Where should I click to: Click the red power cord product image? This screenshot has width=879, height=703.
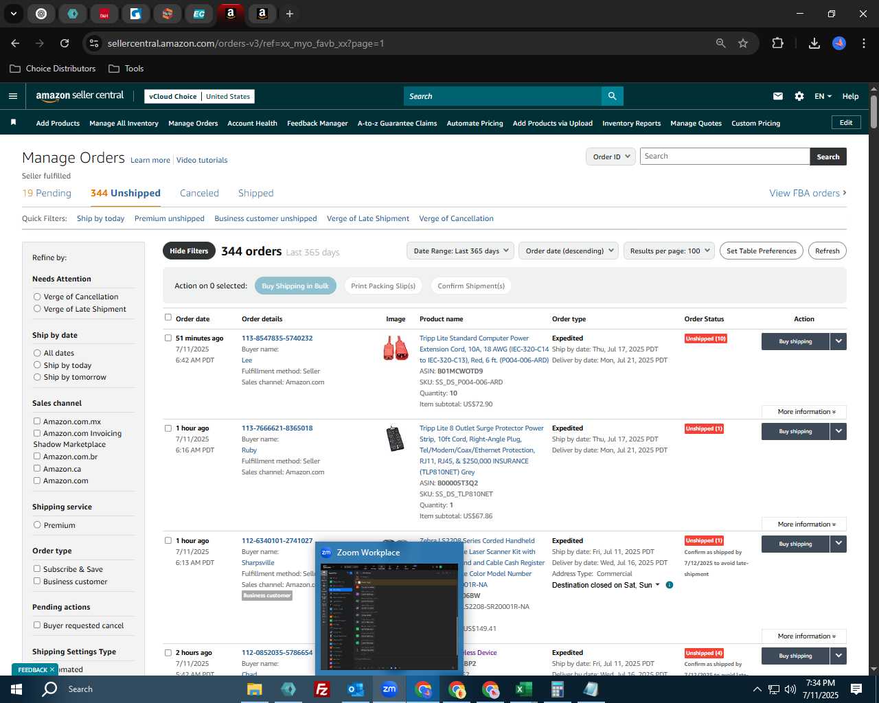point(396,348)
